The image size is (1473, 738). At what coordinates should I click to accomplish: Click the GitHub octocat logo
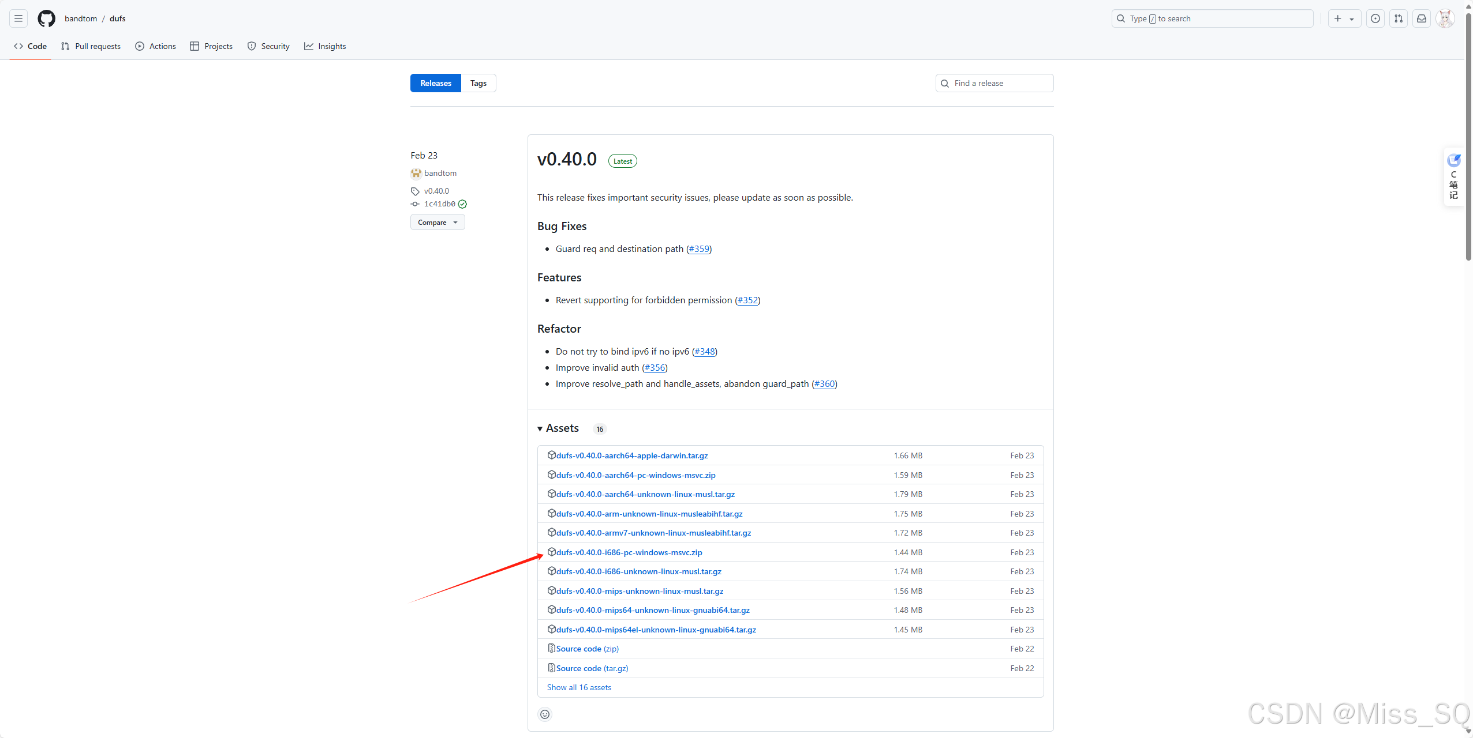click(46, 18)
